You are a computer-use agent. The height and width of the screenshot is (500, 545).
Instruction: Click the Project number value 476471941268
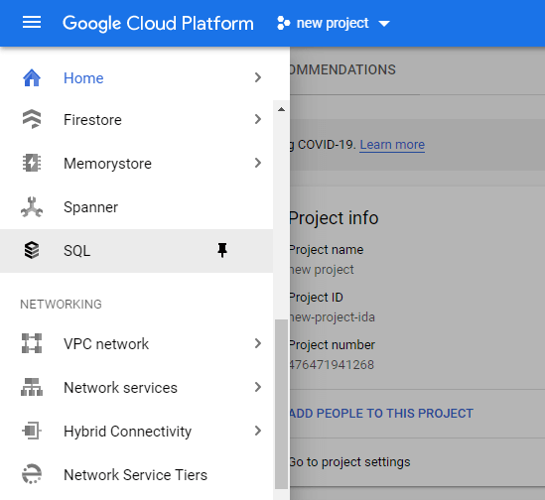(x=332, y=364)
